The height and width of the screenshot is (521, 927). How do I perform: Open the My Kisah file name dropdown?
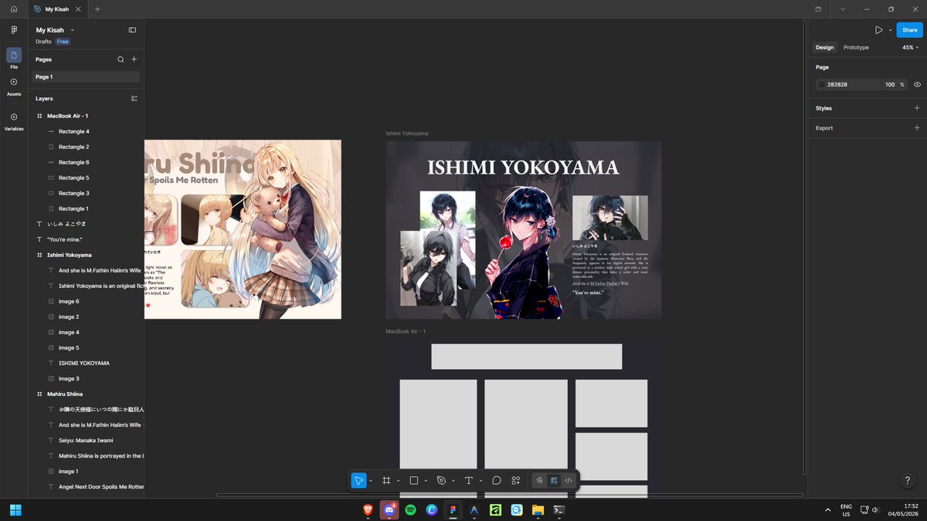pyautogui.click(x=72, y=30)
